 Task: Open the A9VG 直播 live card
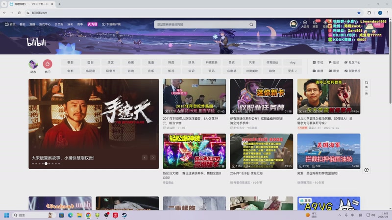coord(329,203)
